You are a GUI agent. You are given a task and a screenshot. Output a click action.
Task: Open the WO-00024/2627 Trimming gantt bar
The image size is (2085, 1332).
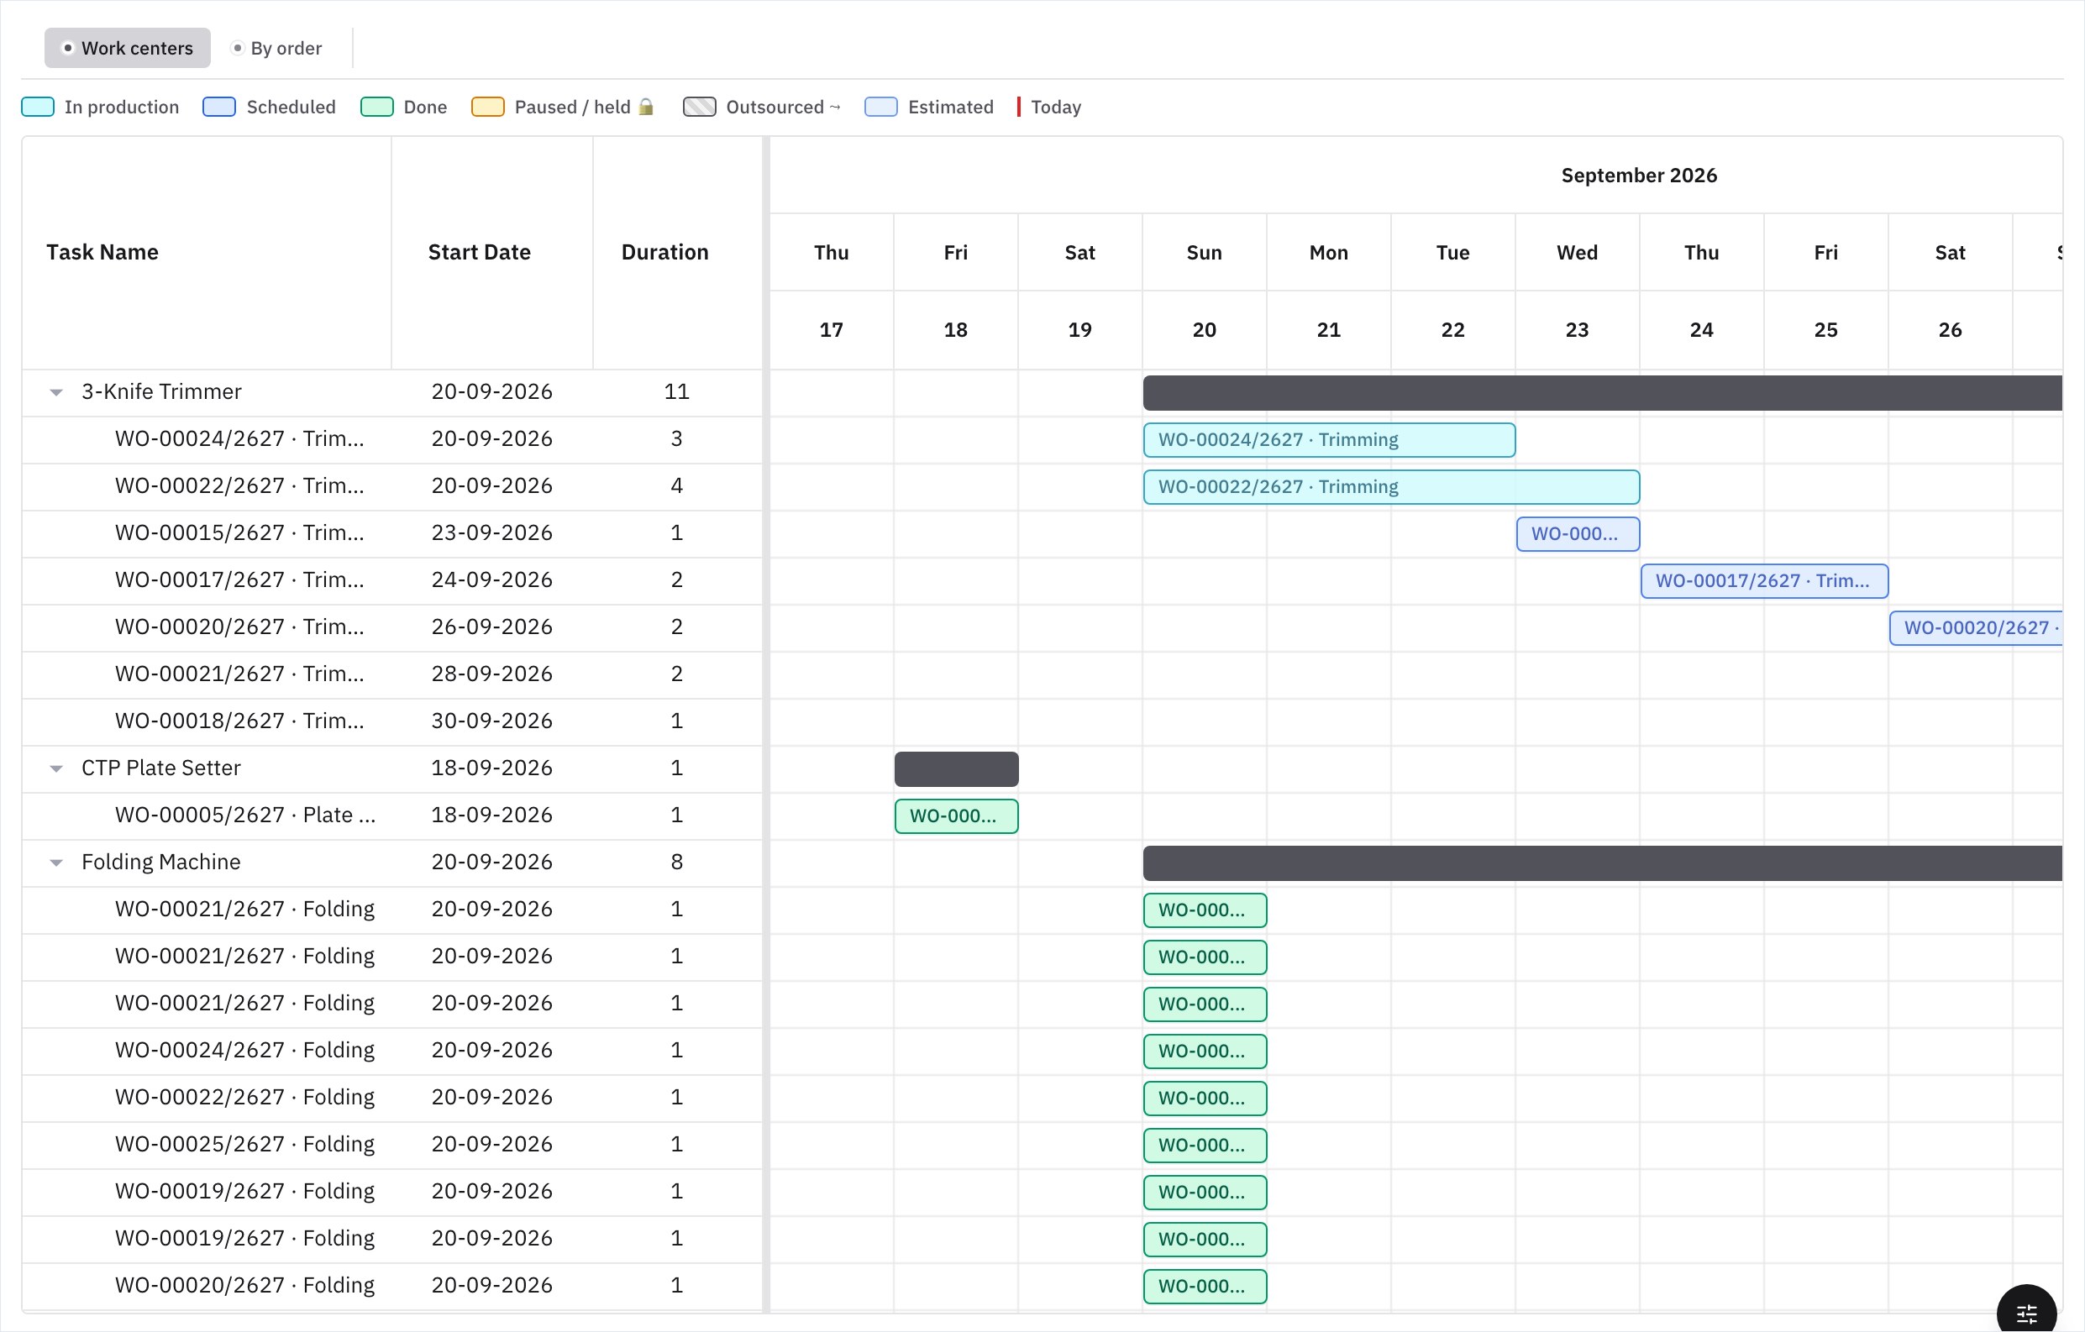coord(1329,440)
